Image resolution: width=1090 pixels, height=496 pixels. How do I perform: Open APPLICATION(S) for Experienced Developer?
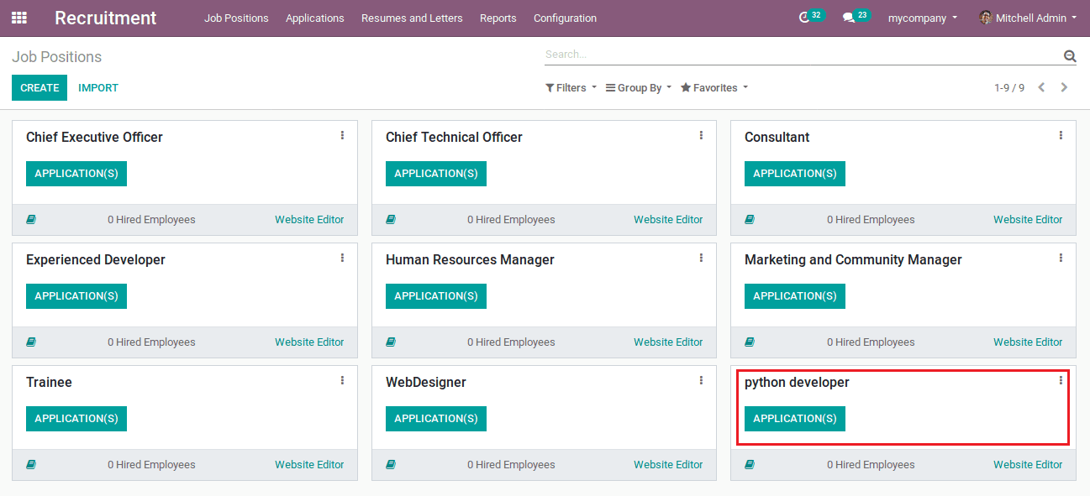(76, 296)
